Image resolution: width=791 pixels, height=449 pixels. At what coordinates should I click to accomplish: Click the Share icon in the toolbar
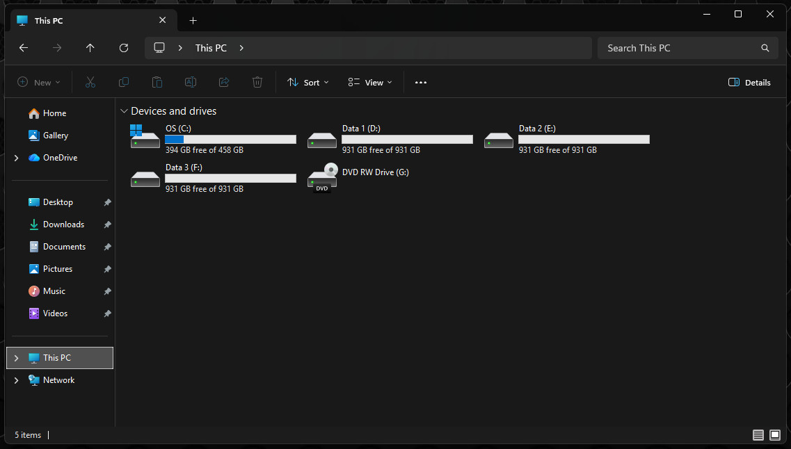224,82
